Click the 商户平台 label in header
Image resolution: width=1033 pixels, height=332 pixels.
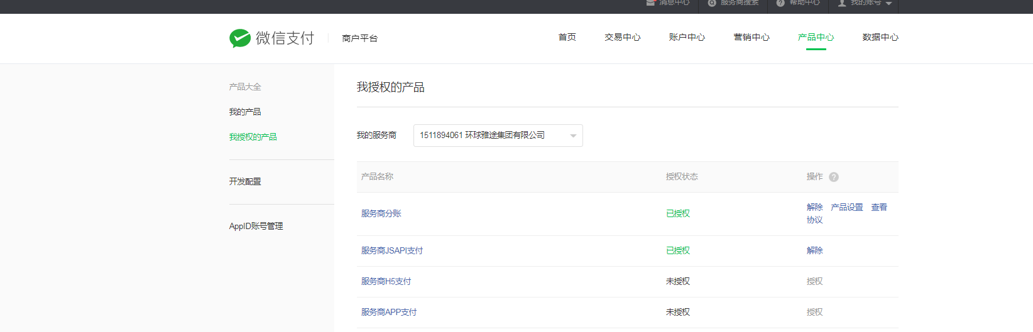pos(360,38)
